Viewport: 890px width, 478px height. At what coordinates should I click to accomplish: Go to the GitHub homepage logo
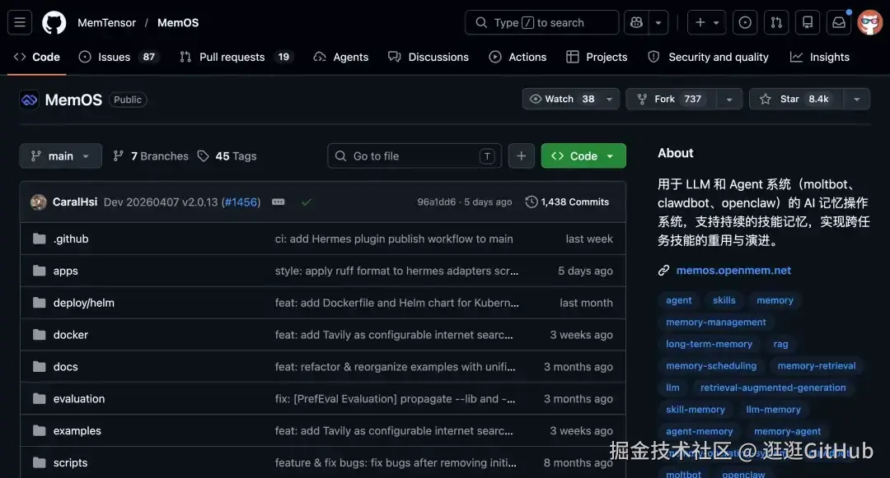click(x=54, y=23)
